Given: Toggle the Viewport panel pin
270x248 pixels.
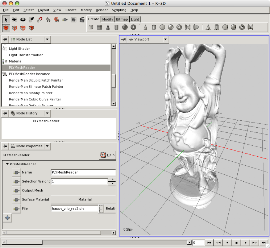Looking at the screenshot, I should point(123,39).
